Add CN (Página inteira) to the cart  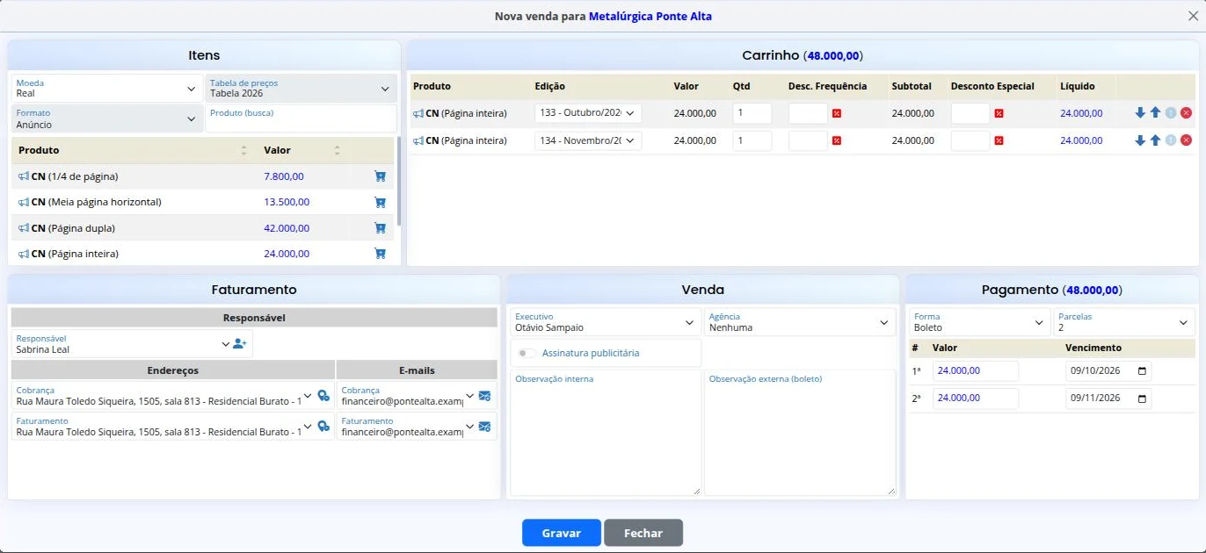click(x=380, y=254)
